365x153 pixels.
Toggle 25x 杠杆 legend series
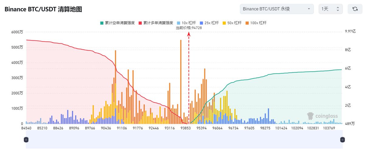210,23
